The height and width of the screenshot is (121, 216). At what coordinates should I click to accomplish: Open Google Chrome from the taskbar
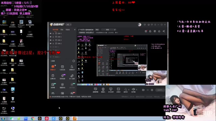click(33, 119)
